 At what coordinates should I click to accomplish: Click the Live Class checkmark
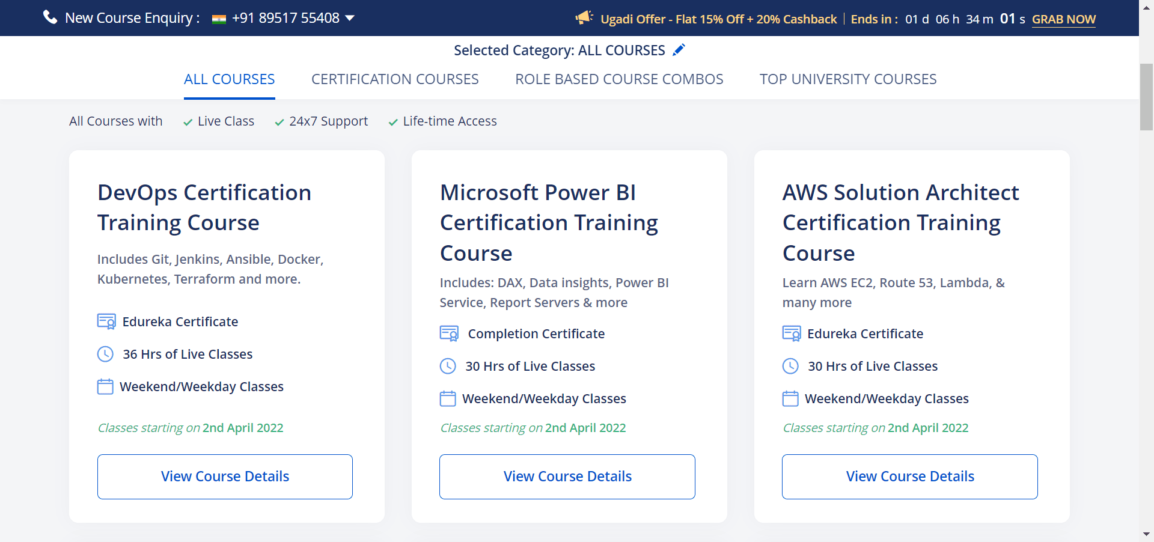(188, 122)
